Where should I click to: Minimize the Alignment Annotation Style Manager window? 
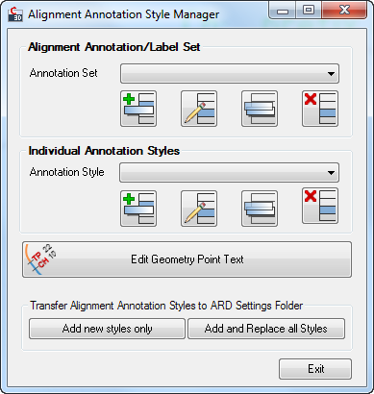(x=282, y=11)
